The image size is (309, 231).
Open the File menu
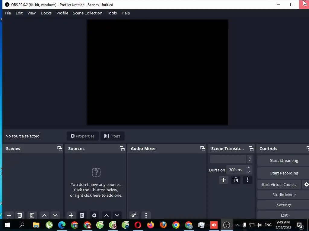[x=8, y=13]
